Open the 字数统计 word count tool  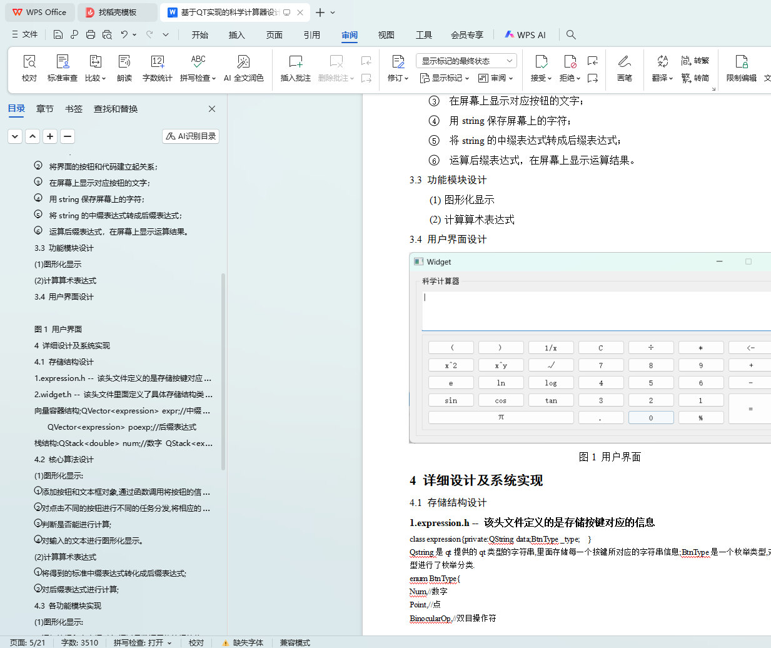pos(157,68)
